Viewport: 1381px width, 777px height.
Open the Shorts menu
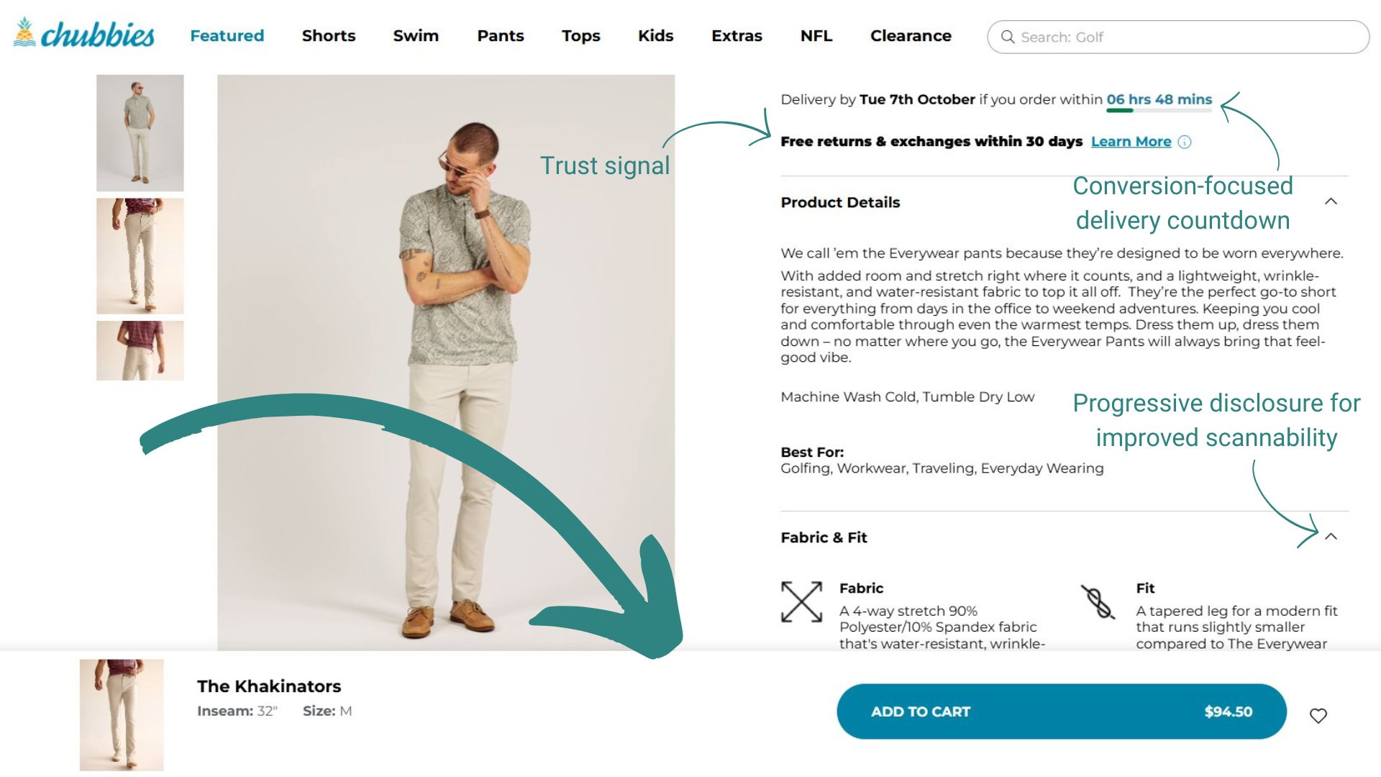[x=329, y=36]
